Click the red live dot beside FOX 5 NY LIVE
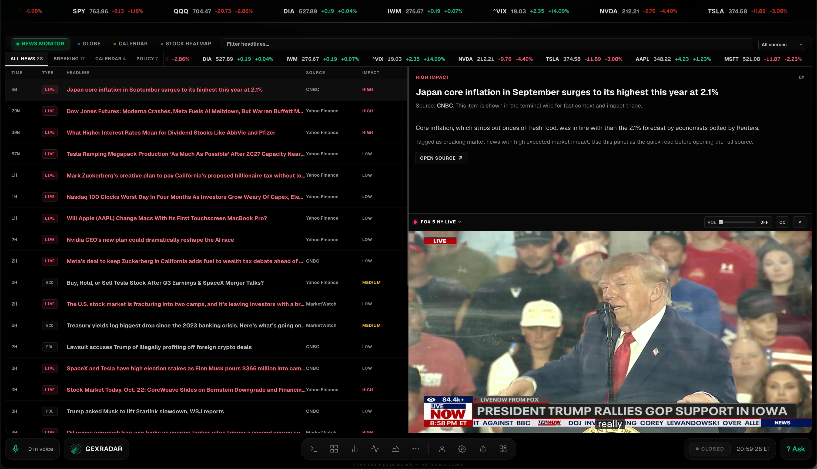 pos(415,222)
